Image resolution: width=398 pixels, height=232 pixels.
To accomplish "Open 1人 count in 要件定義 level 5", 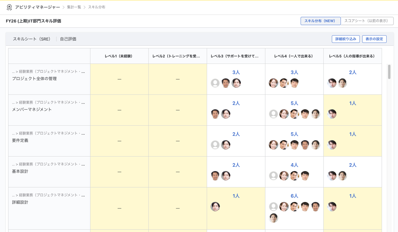I will (x=353, y=134).
